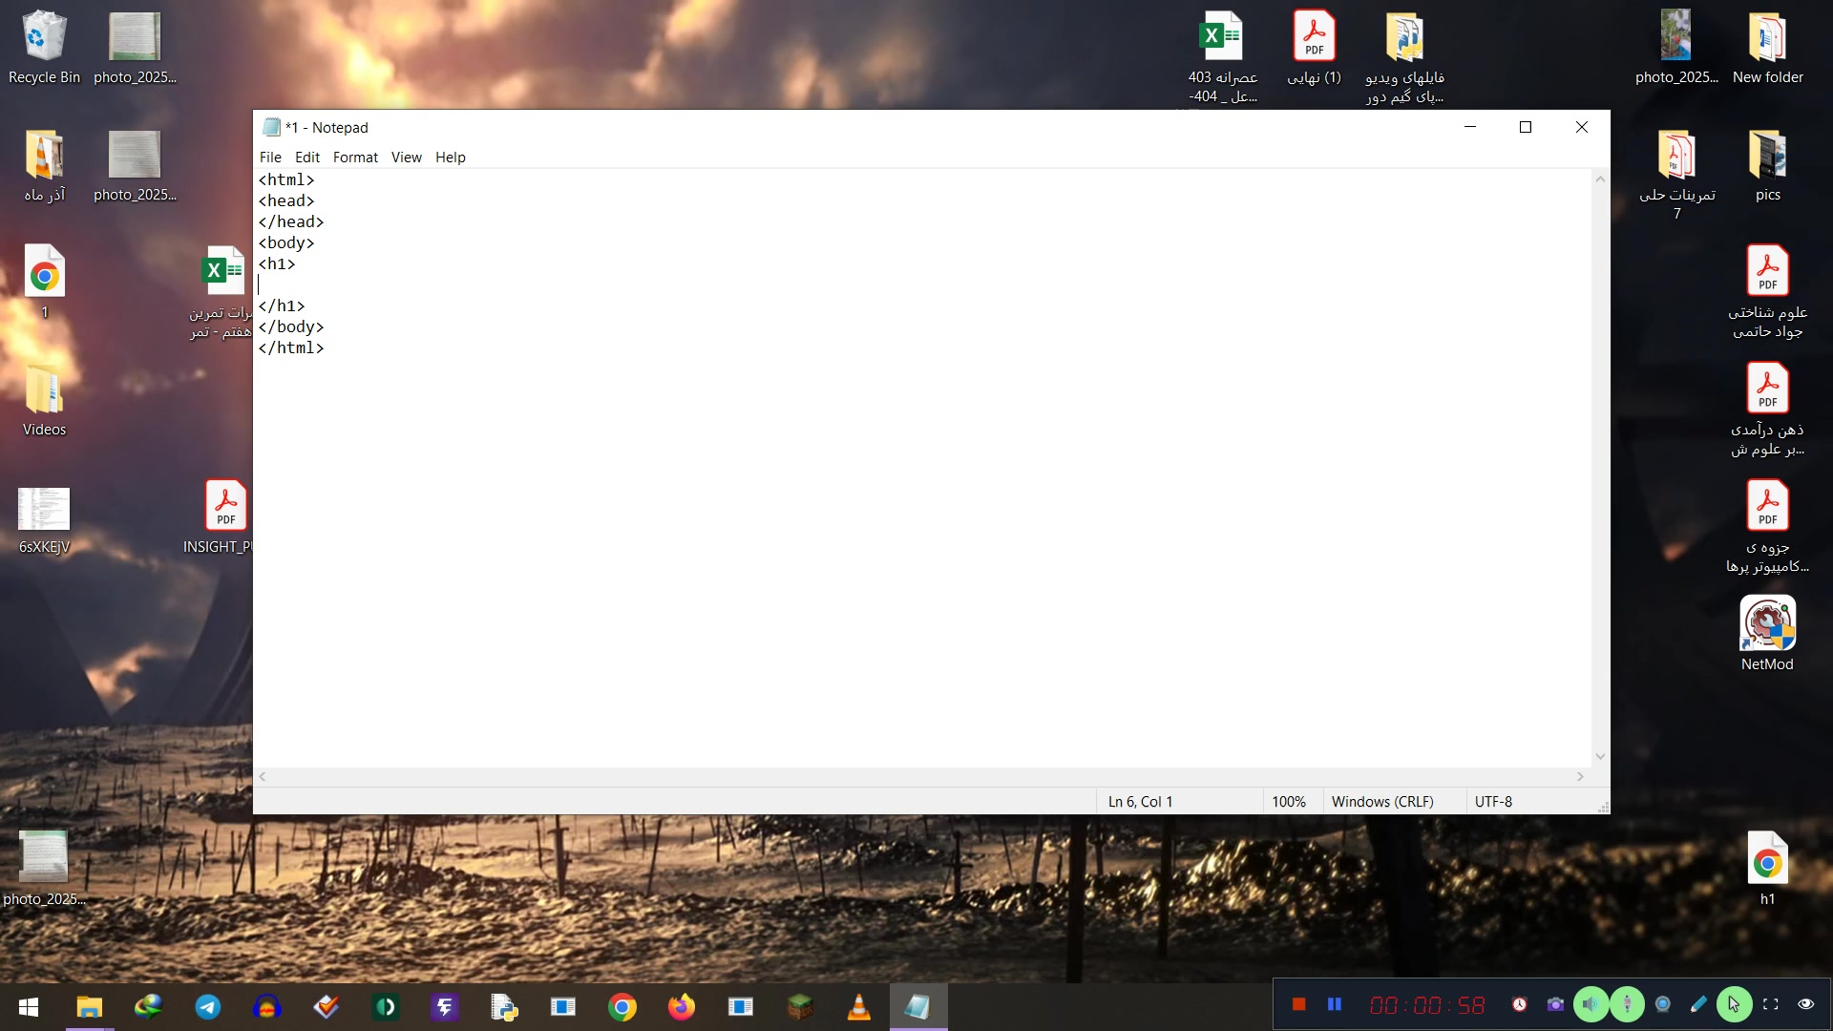
Task: Stop the screen recording
Action: point(1298,1004)
